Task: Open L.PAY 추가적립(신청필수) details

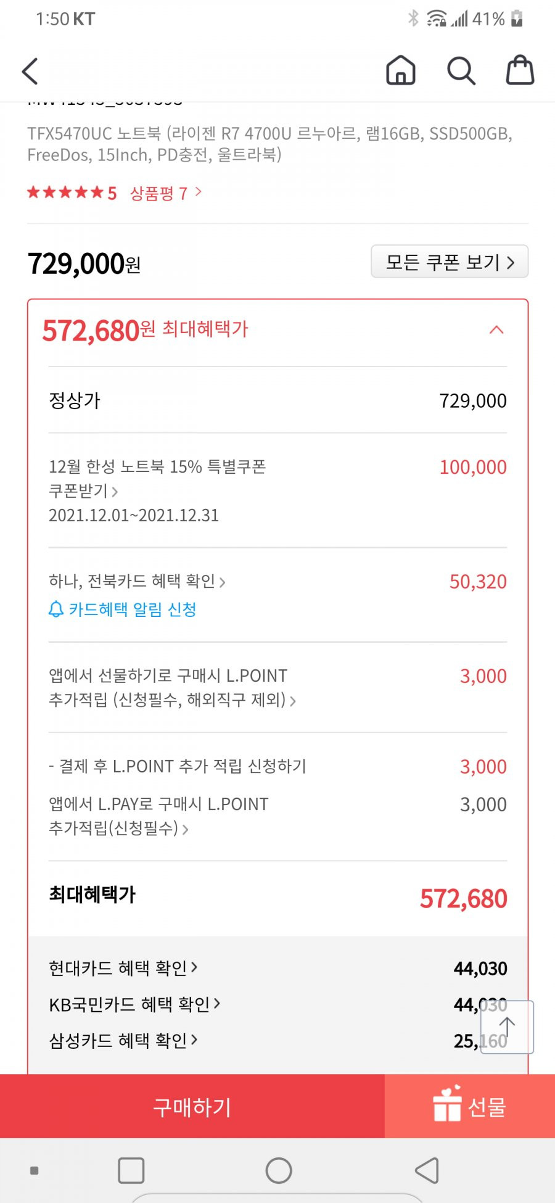Action: 158,816
